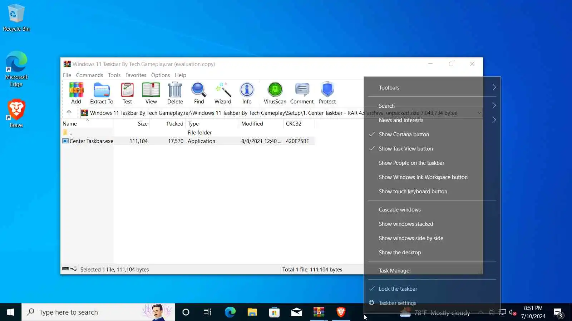Launch the Wizard wand tool

pyautogui.click(x=223, y=93)
